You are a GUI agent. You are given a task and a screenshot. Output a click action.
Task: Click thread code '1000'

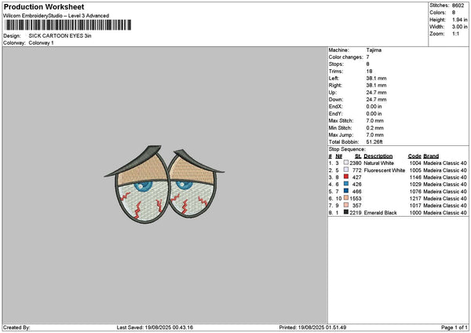click(x=415, y=213)
